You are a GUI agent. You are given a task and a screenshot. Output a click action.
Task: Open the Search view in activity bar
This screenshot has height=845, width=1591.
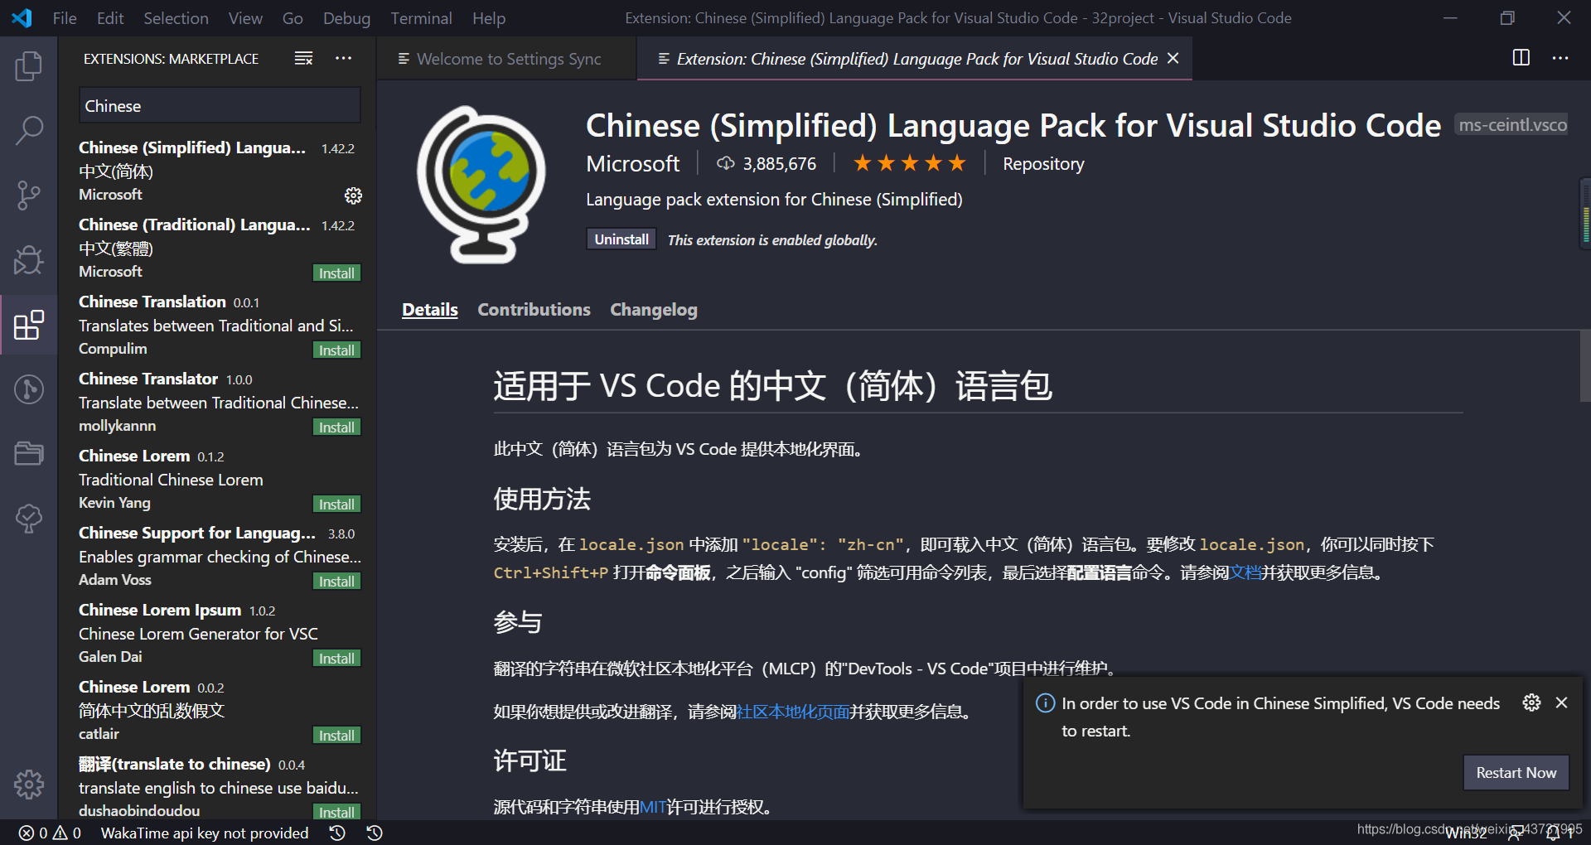click(28, 130)
